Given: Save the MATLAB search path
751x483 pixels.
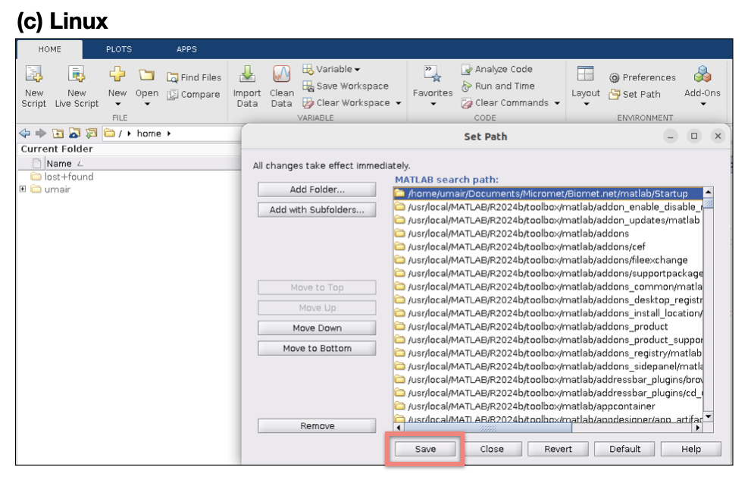Looking at the screenshot, I should click(x=425, y=449).
